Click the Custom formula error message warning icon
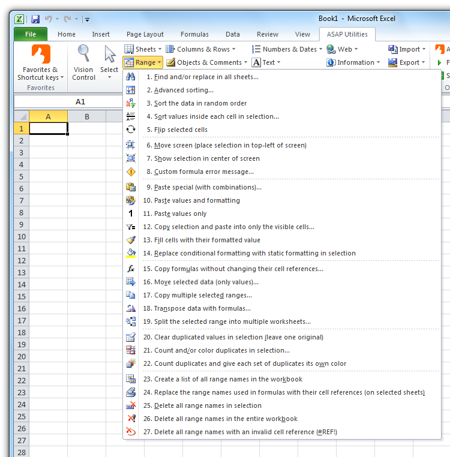450x457 pixels. point(131,172)
